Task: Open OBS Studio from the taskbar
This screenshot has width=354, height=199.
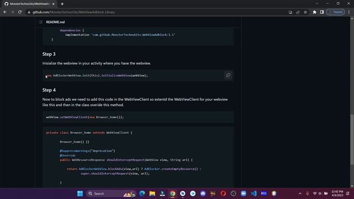Action: (233, 193)
